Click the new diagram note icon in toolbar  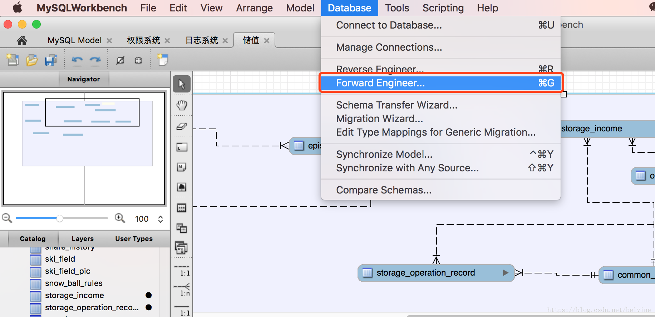163,60
